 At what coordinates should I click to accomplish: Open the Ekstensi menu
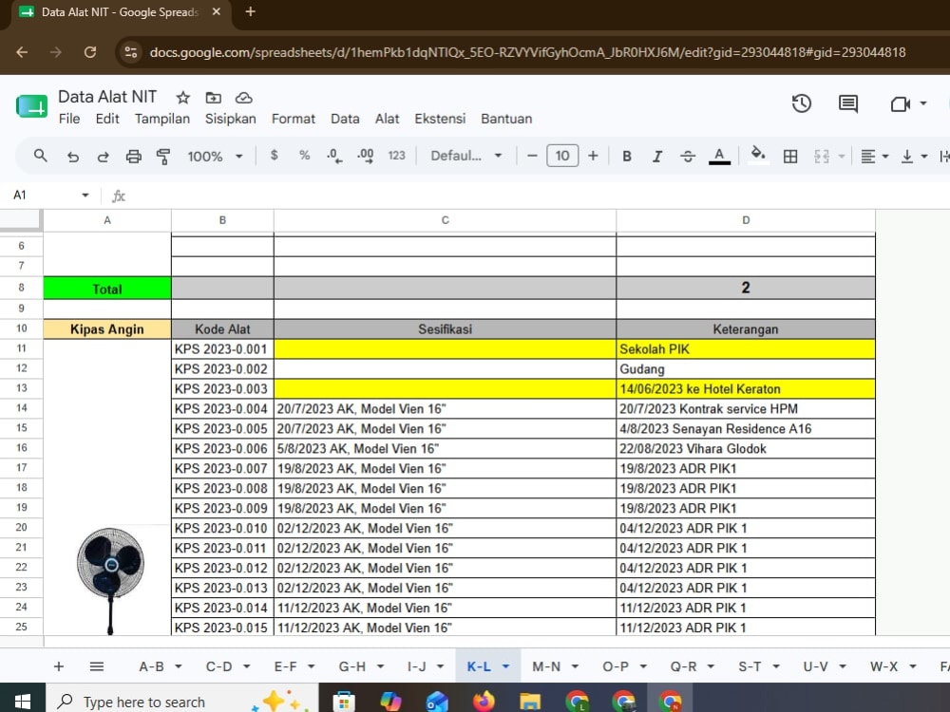pos(440,119)
